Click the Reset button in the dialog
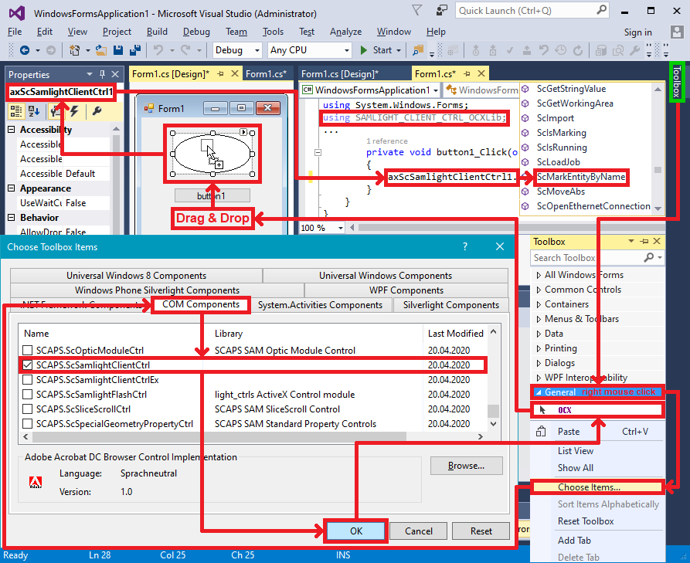The width and height of the screenshot is (690, 563). (481, 531)
